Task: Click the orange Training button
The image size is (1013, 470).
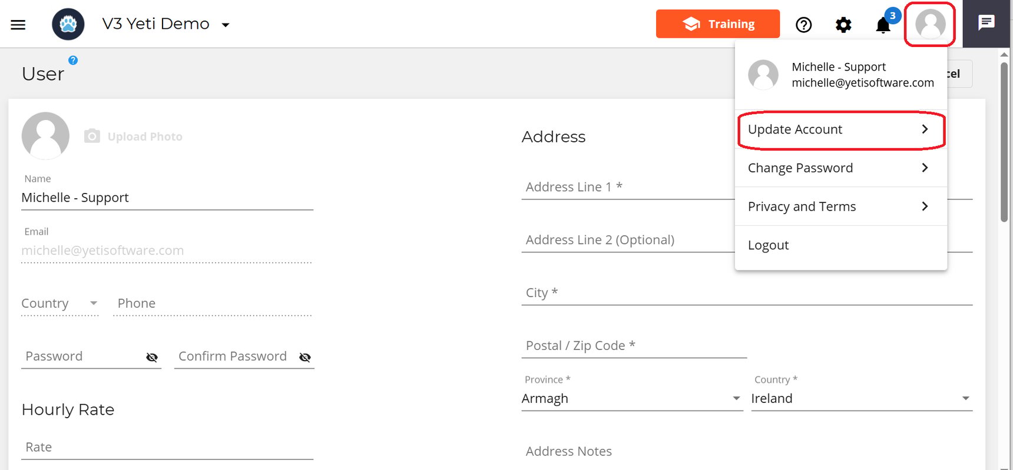Action: (718, 24)
